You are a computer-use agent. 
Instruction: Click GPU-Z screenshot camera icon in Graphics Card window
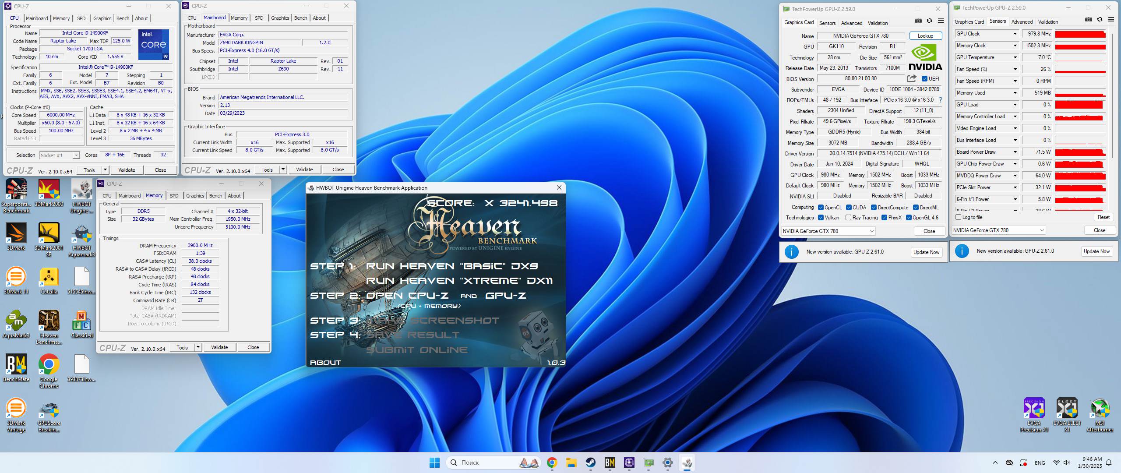[918, 21]
